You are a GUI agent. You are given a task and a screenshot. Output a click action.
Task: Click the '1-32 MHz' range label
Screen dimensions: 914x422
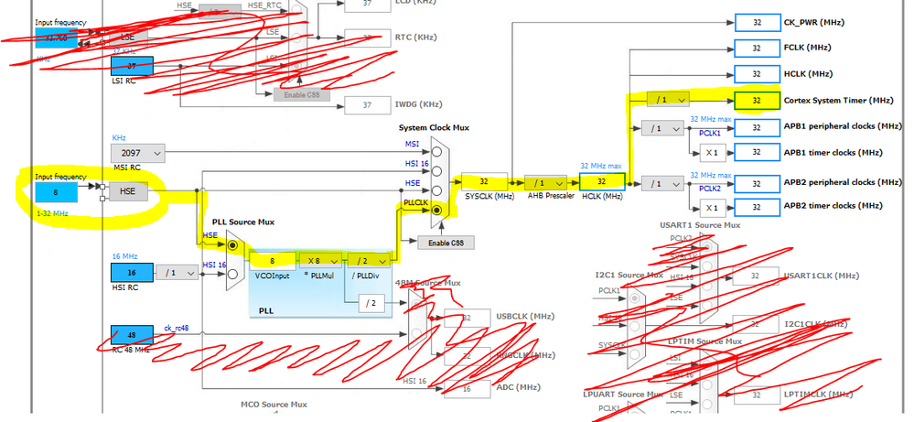51,214
